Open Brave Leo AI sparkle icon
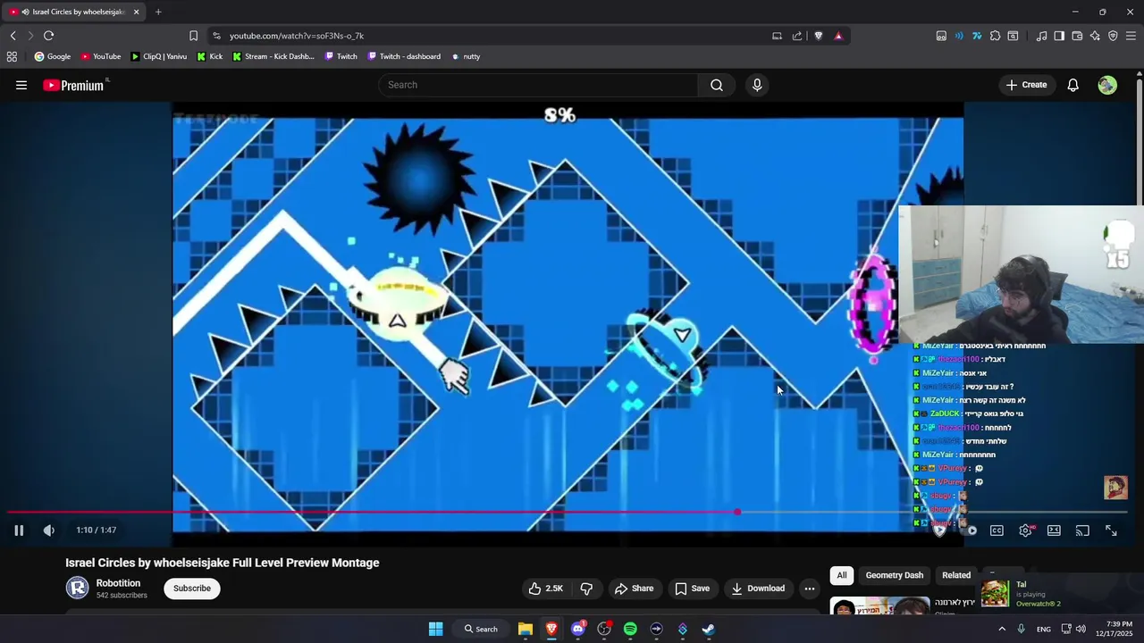This screenshot has height=643, width=1144. coord(1095,36)
